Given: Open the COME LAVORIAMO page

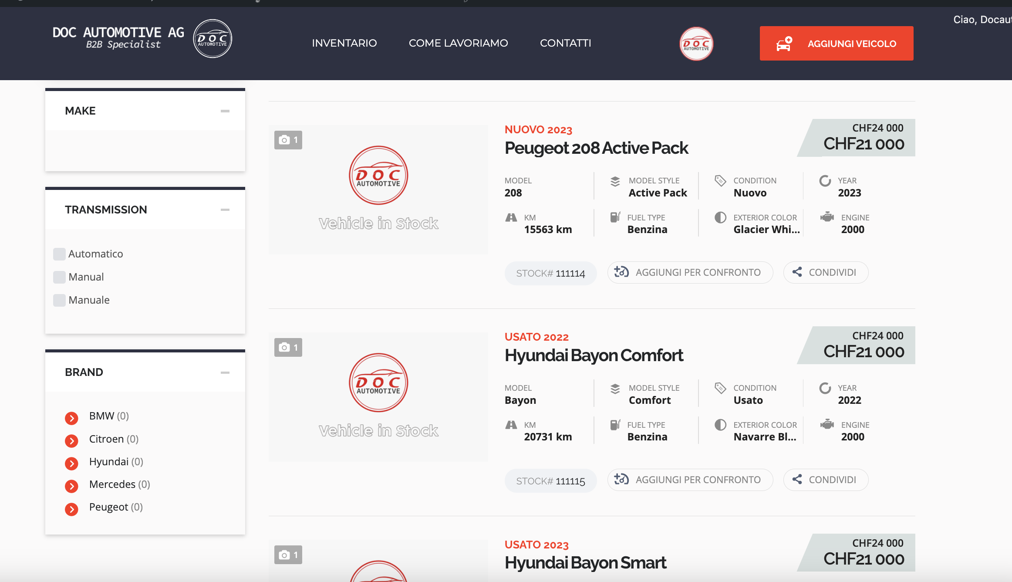Looking at the screenshot, I should (458, 43).
